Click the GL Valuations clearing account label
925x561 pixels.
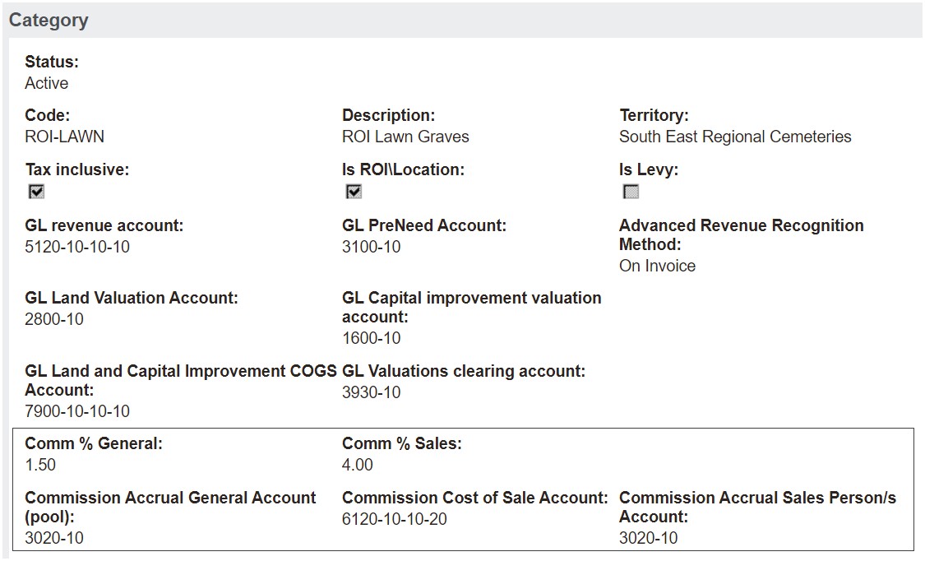pyautogui.click(x=464, y=371)
